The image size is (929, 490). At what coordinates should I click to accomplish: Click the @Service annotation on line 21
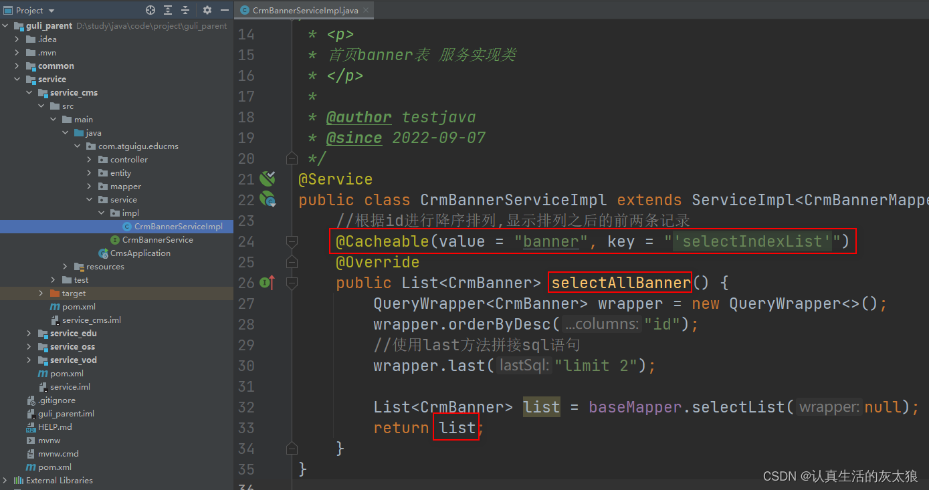(x=336, y=179)
